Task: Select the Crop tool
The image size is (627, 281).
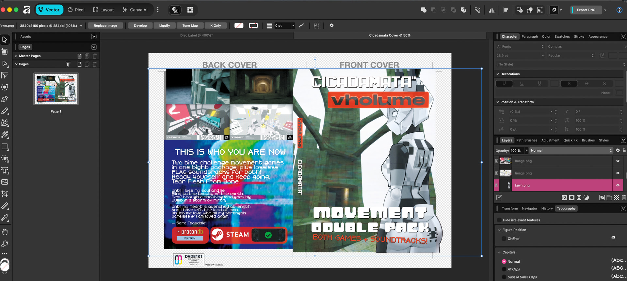Action: coord(5,194)
